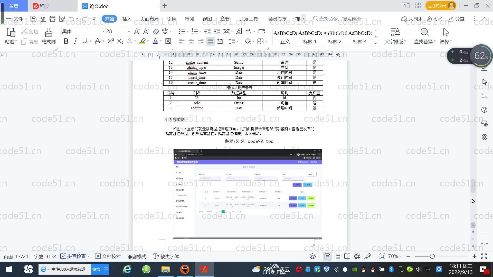The height and width of the screenshot is (277, 493).
Task: Enter fullscreen view icon
Action: tap(484, 256)
